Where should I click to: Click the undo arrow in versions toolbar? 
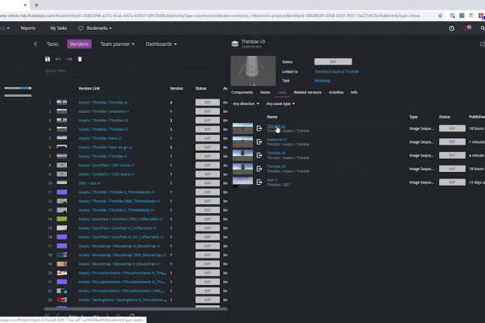click(58, 59)
